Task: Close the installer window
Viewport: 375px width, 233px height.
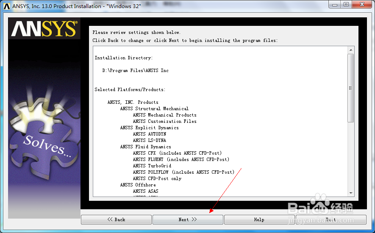Action: coord(362,5)
